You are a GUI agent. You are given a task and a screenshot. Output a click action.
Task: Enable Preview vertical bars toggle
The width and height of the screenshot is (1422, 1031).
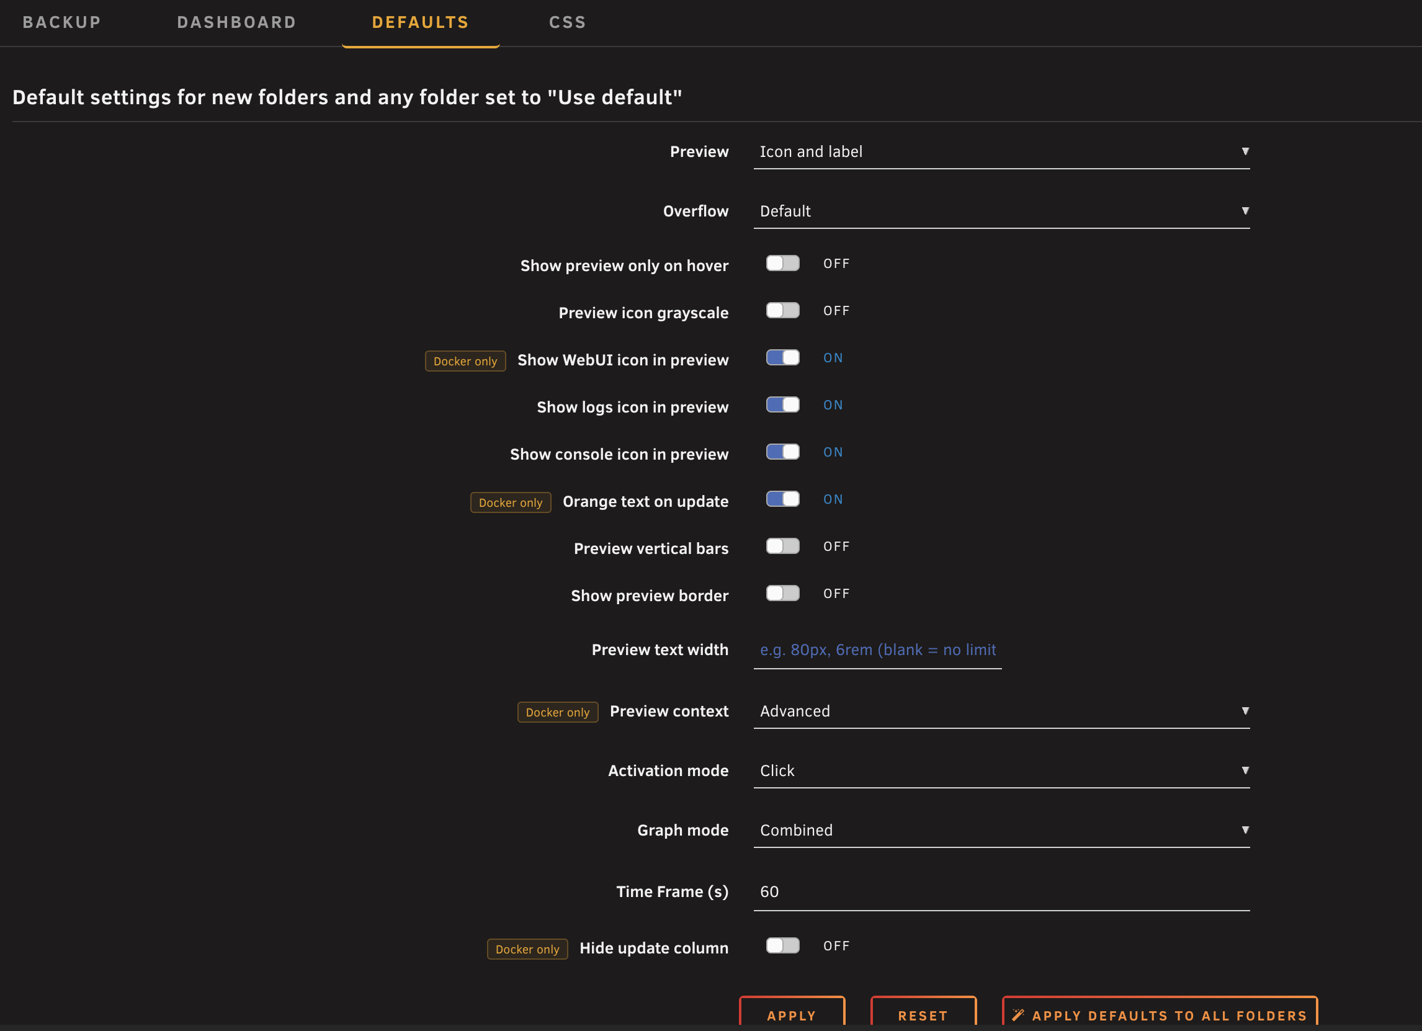click(782, 546)
